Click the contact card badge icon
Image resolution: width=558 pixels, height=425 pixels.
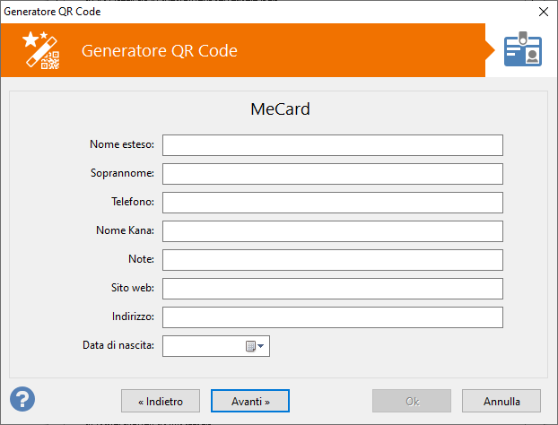[x=522, y=50]
